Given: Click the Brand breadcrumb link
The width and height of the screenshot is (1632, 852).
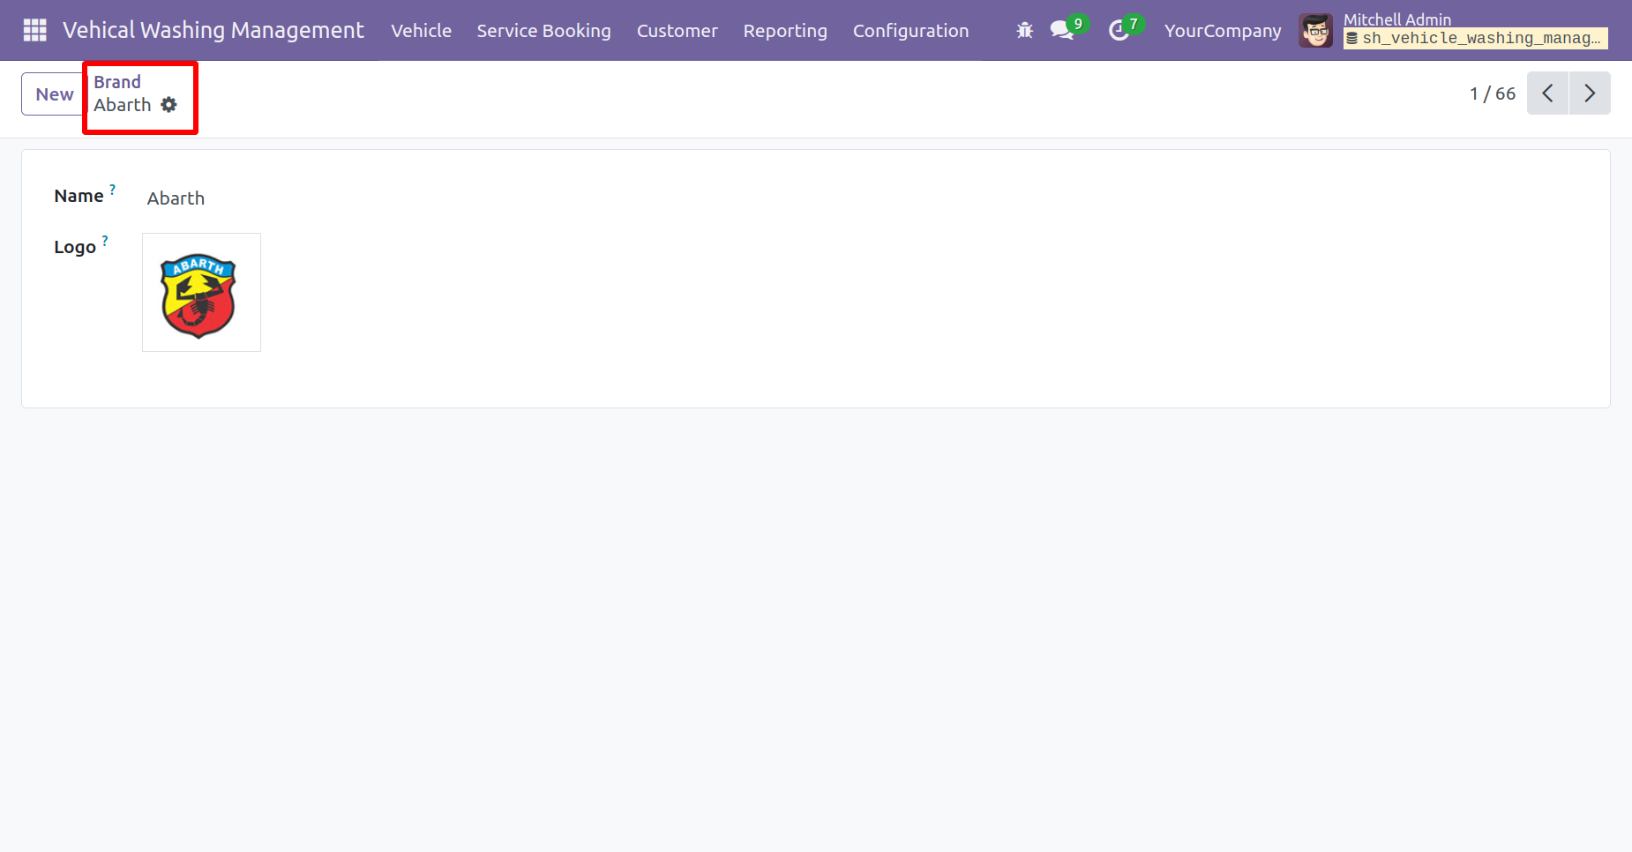Looking at the screenshot, I should [117, 82].
